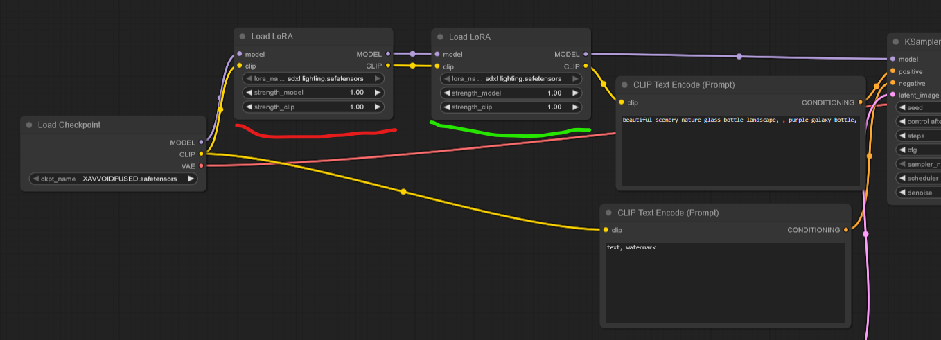Decrease the KSampler seed value
The width and height of the screenshot is (941, 340).
pyautogui.click(x=902, y=107)
